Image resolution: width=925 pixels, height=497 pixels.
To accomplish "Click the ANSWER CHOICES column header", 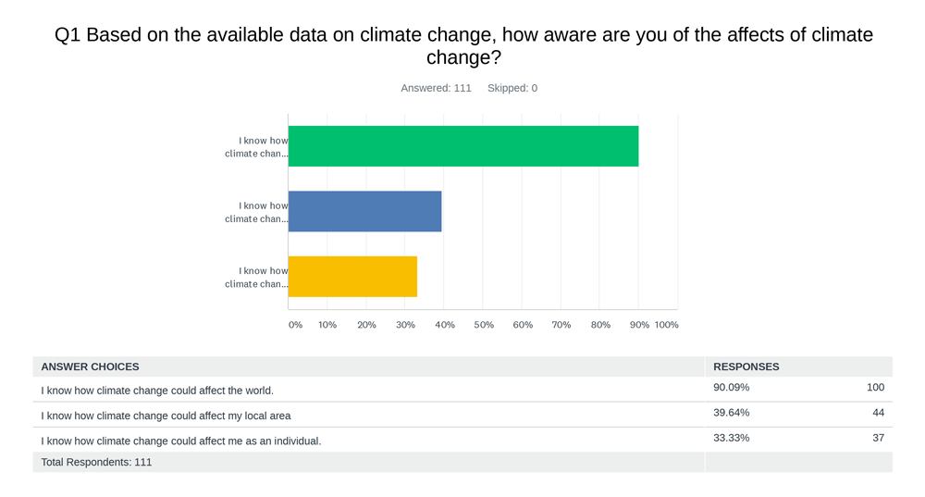I will pos(90,367).
